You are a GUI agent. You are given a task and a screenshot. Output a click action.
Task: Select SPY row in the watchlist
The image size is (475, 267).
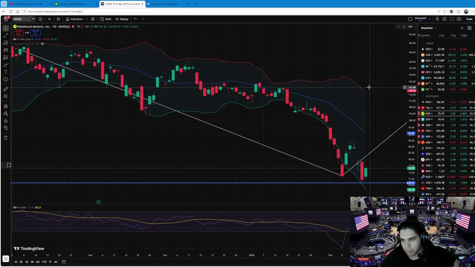(x=447, y=160)
